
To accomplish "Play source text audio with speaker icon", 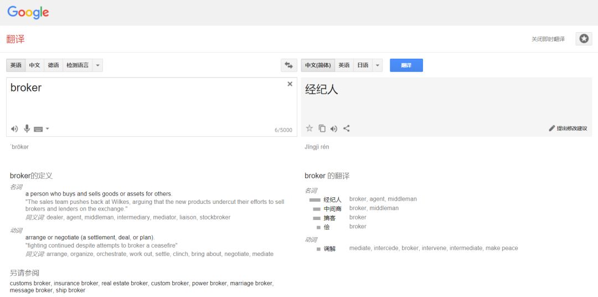I will [14, 129].
